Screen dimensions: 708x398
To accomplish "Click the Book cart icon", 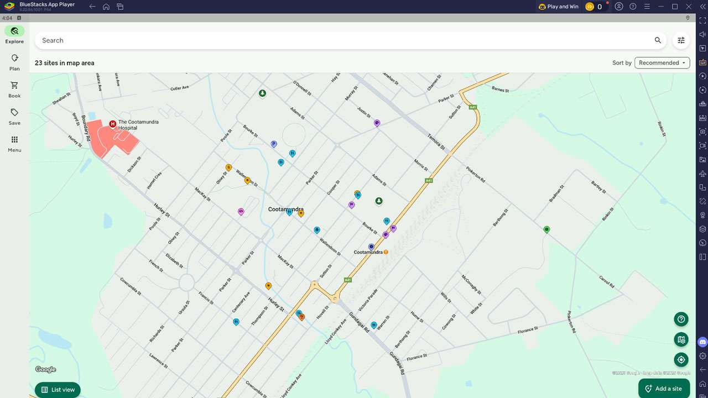I will [x=14, y=86].
